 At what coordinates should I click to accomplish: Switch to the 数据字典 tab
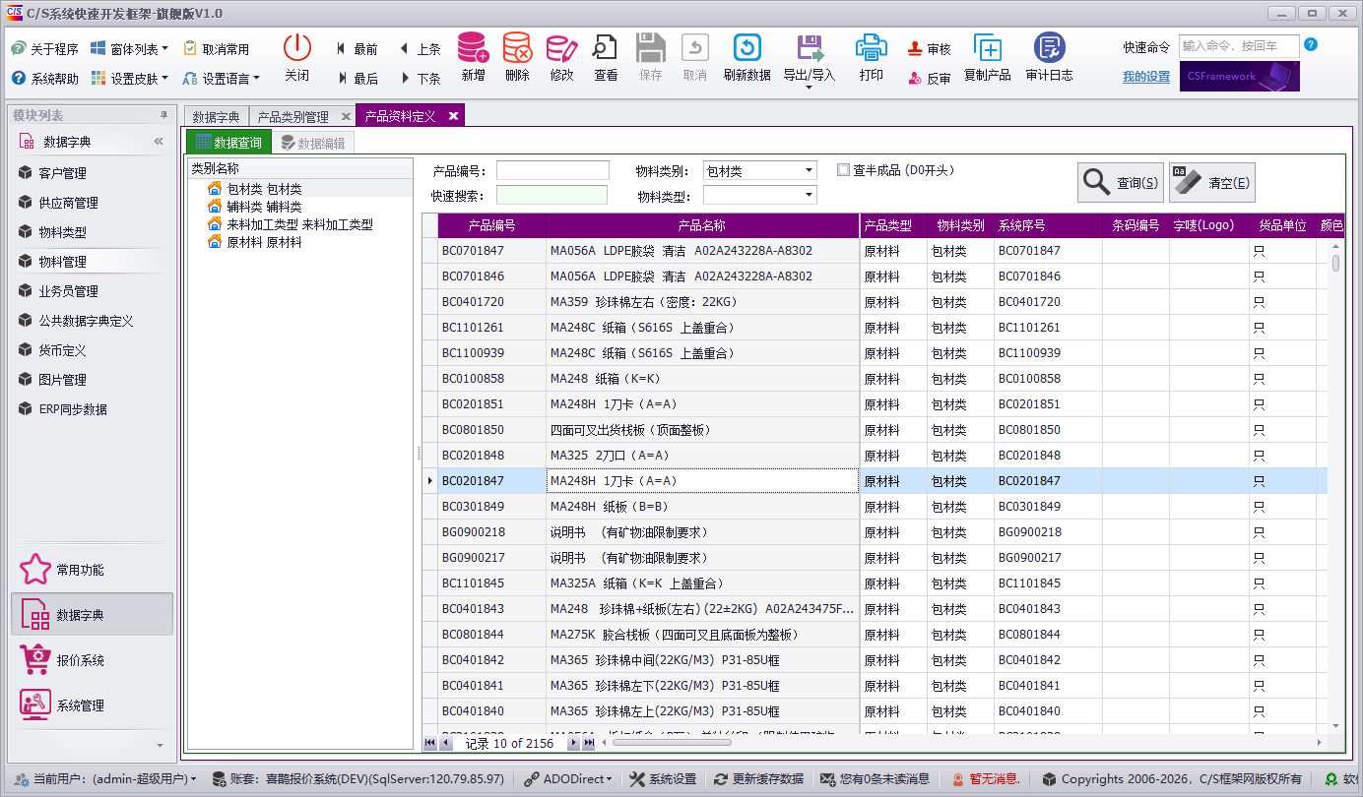point(216,116)
